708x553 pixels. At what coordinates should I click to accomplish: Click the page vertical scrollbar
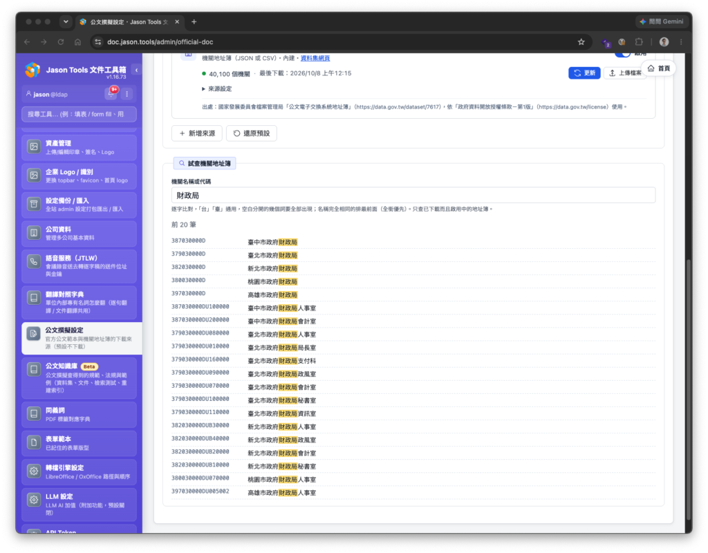tap(688, 388)
